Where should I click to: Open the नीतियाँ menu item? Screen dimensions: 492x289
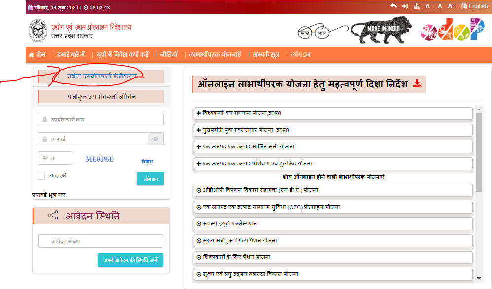click(168, 55)
